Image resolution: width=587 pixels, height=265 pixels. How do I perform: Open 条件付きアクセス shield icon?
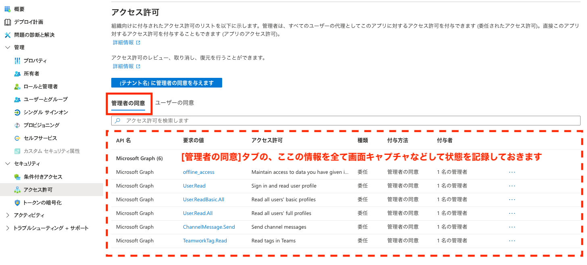point(17,177)
